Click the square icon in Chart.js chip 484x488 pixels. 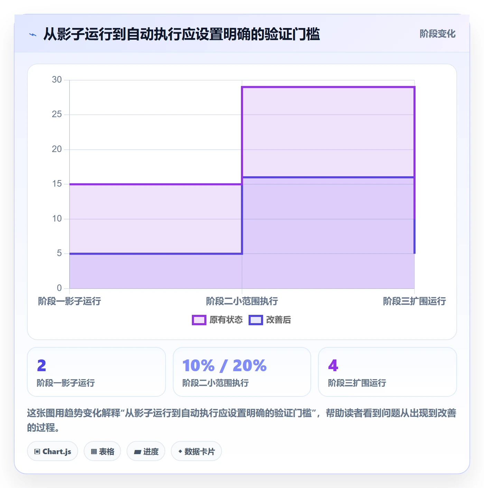coord(37,452)
